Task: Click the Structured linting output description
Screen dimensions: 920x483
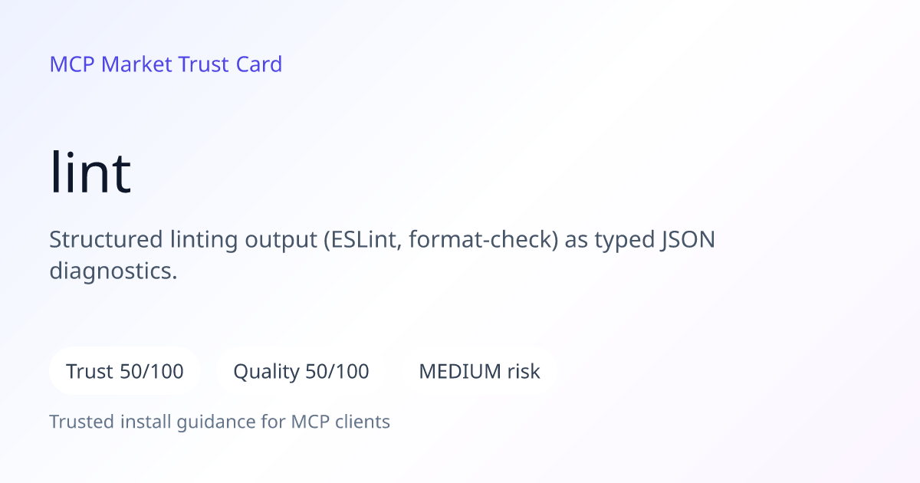Action: (x=382, y=255)
